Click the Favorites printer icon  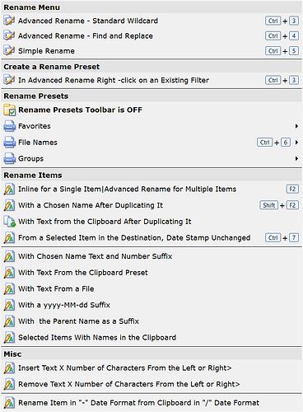click(x=10, y=126)
